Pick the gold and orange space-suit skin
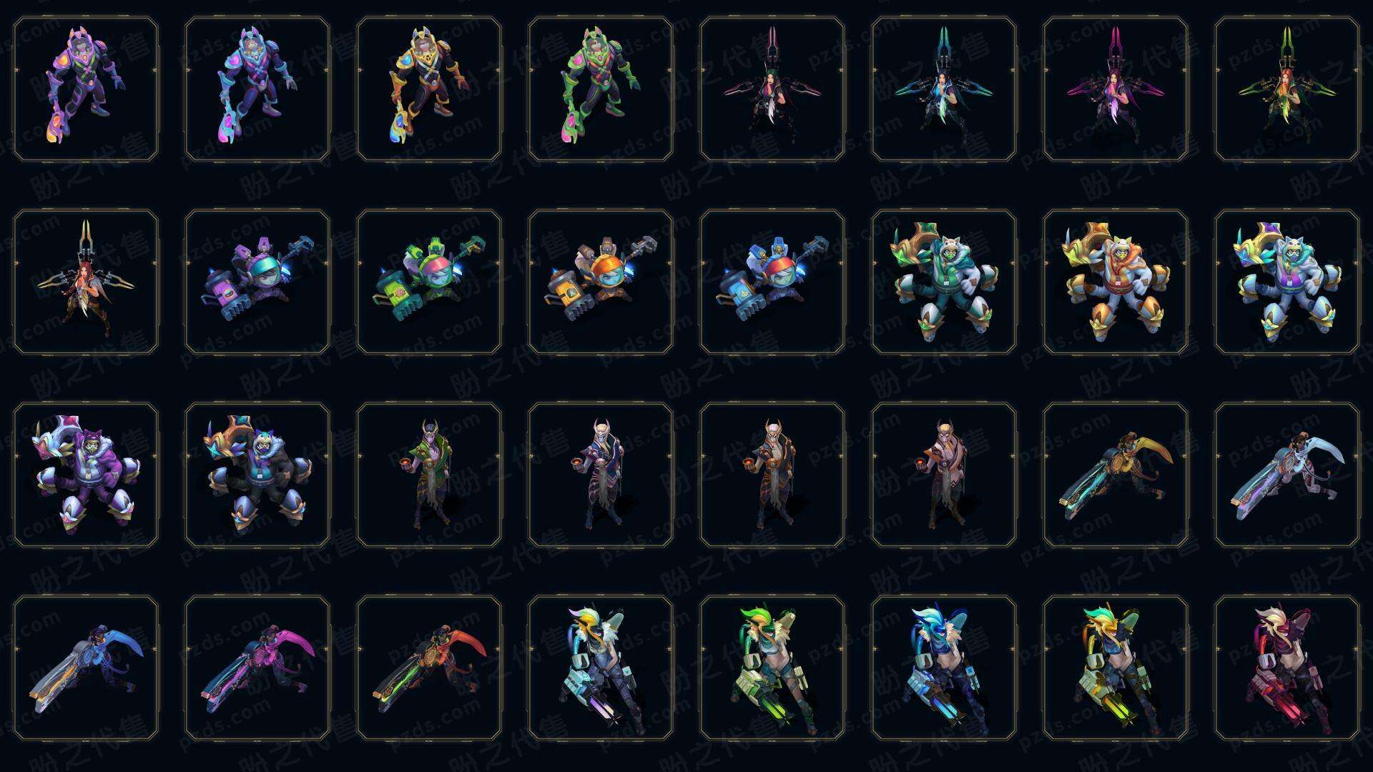Viewport: 1373px width, 772px height. [429, 89]
